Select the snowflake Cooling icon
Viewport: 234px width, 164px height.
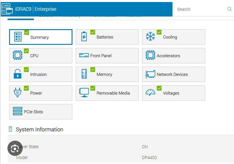[x=150, y=37]
